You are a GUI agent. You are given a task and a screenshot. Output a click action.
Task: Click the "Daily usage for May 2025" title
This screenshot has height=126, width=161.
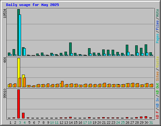[x=32, y=5]
